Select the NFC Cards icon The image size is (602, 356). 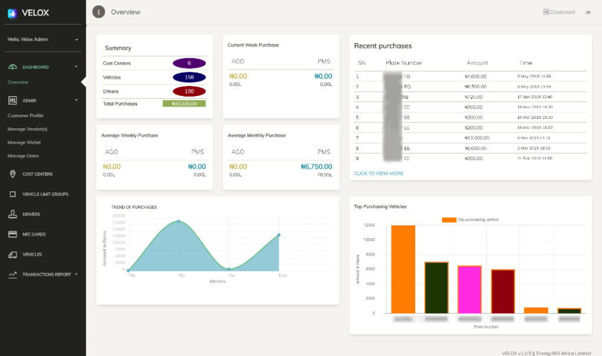(13, 234)
